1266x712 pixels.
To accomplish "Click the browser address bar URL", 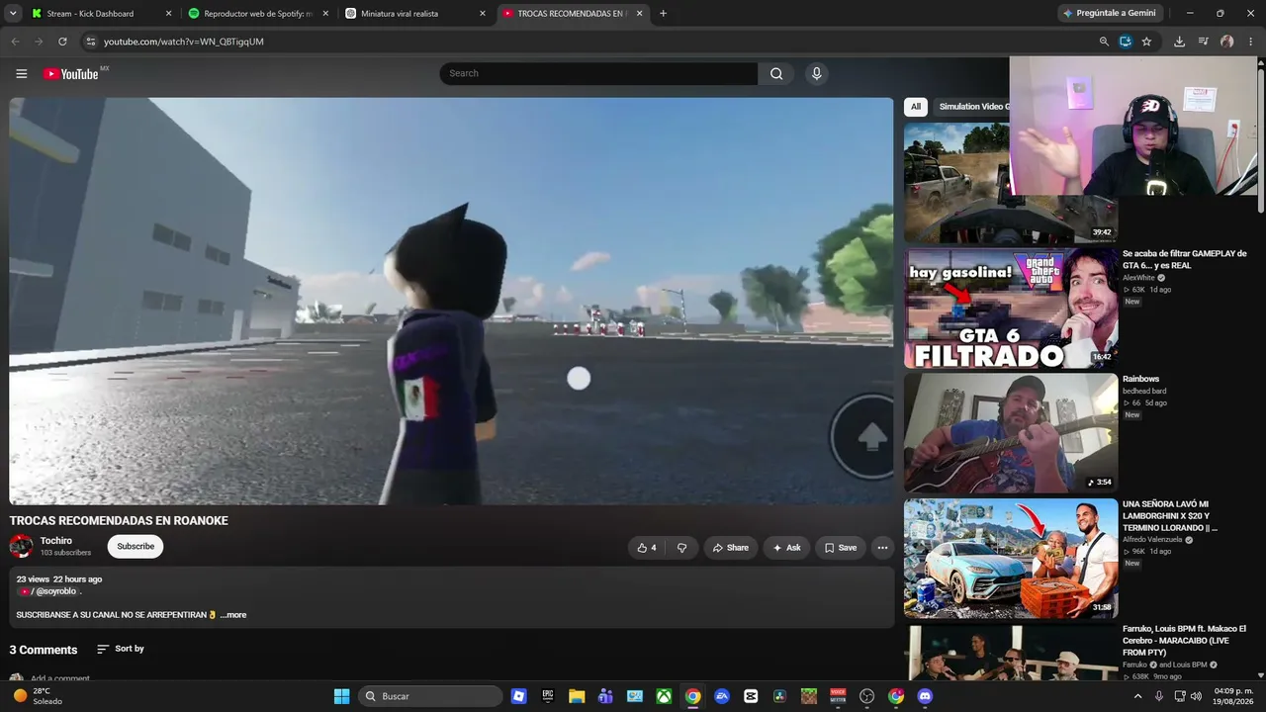I will 184,42.
